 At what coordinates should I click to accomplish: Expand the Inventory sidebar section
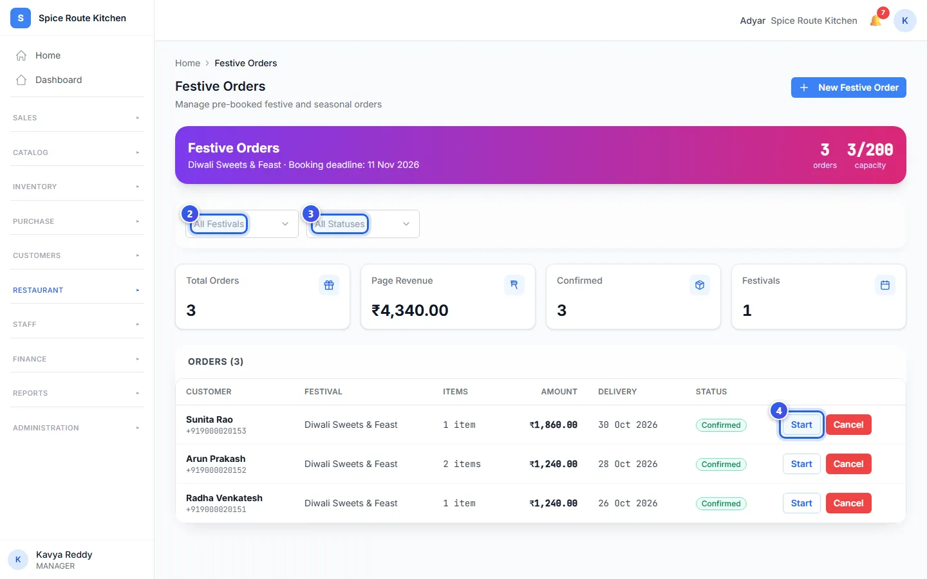tap(77, 187)
